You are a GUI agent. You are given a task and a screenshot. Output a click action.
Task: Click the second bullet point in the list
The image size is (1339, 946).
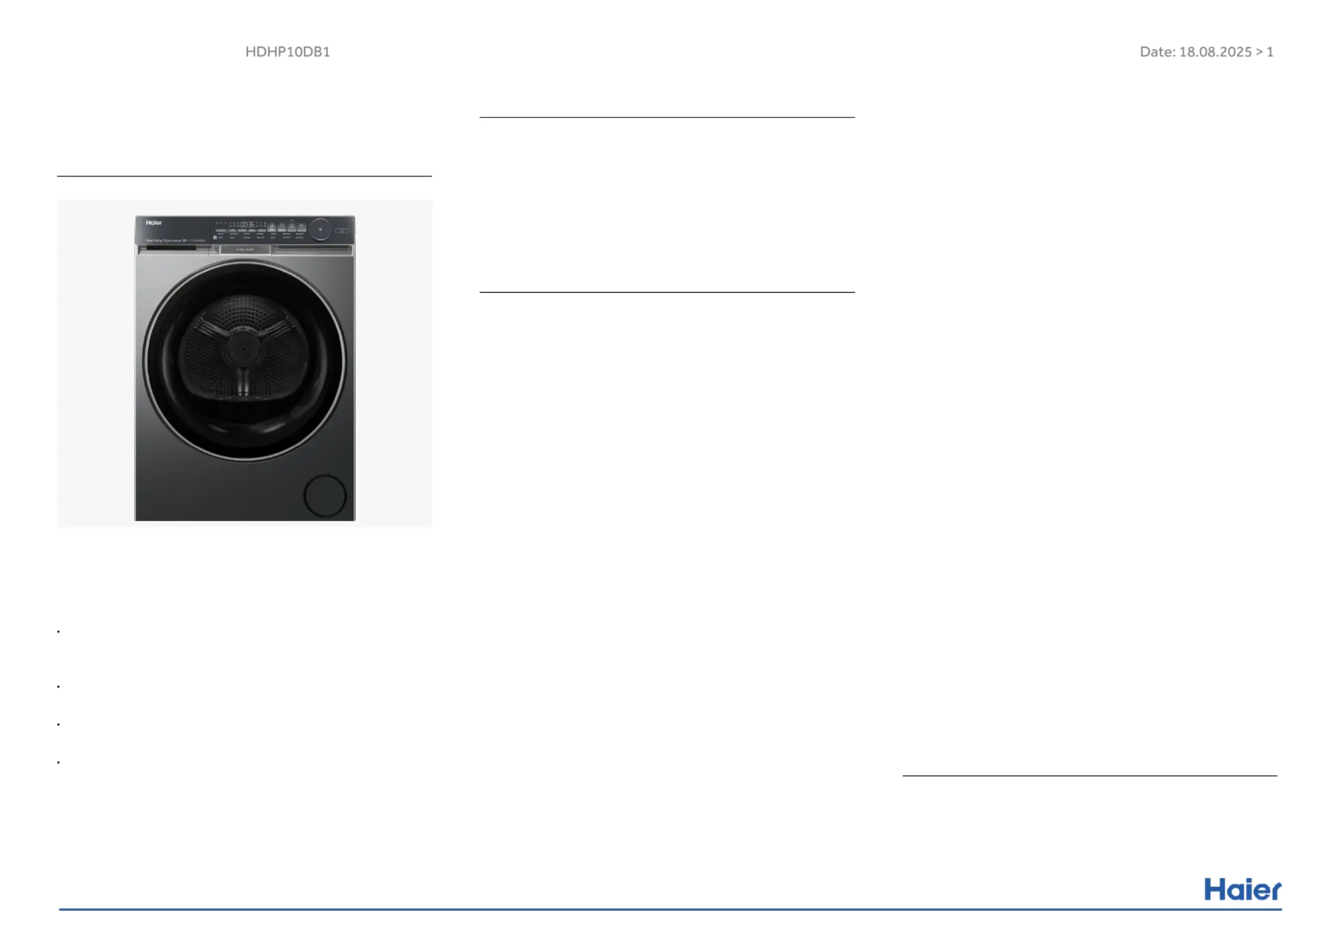click(58, 687)
